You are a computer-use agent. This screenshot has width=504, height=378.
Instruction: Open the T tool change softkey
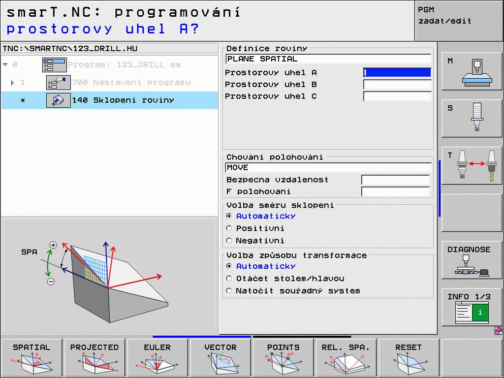point(472,165)
